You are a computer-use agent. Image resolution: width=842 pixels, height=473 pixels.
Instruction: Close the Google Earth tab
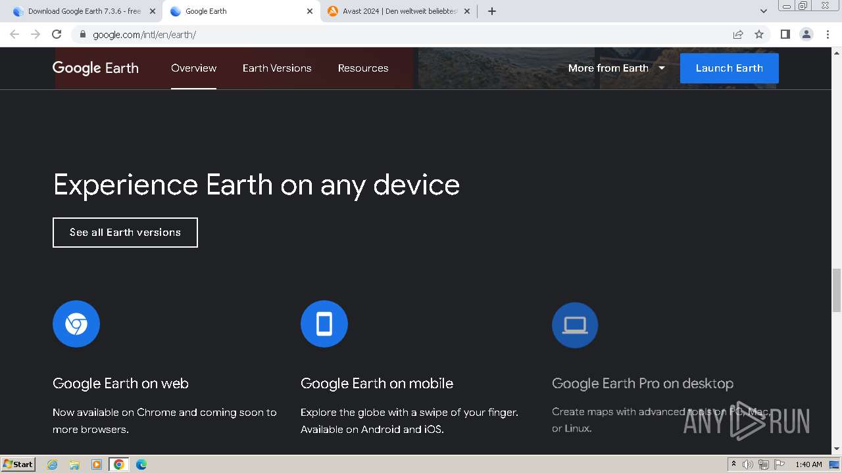[310, 11]
